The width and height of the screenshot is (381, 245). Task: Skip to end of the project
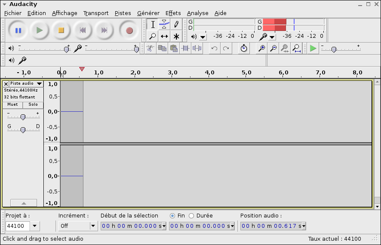coord(104,31)
